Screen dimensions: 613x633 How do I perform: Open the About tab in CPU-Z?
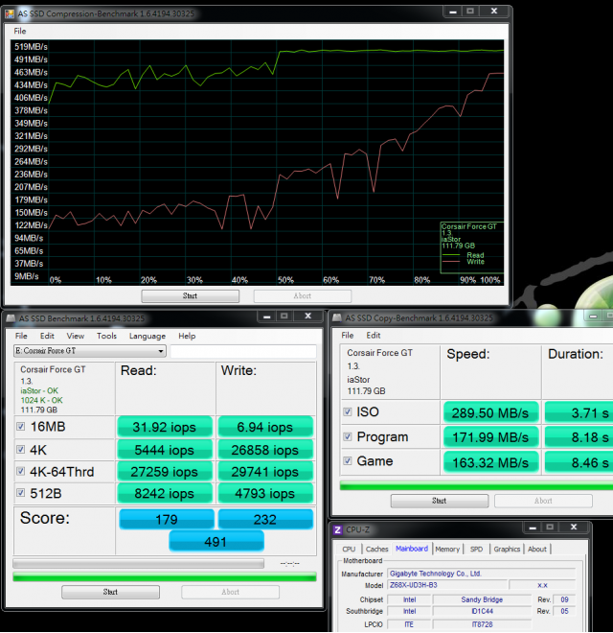point(537,549)
